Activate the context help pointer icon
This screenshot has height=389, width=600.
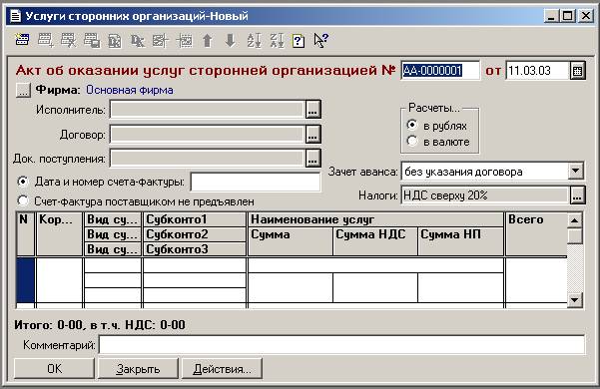320,40
